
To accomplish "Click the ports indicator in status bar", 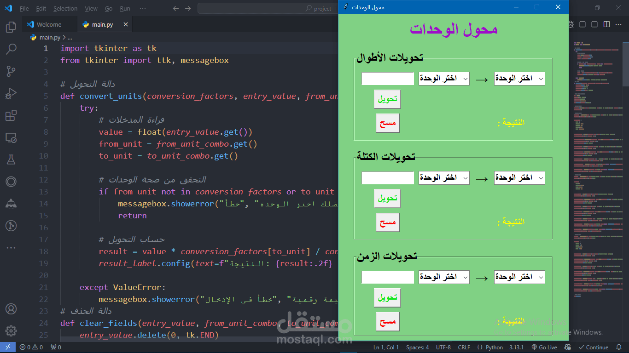I will (56, 347).
